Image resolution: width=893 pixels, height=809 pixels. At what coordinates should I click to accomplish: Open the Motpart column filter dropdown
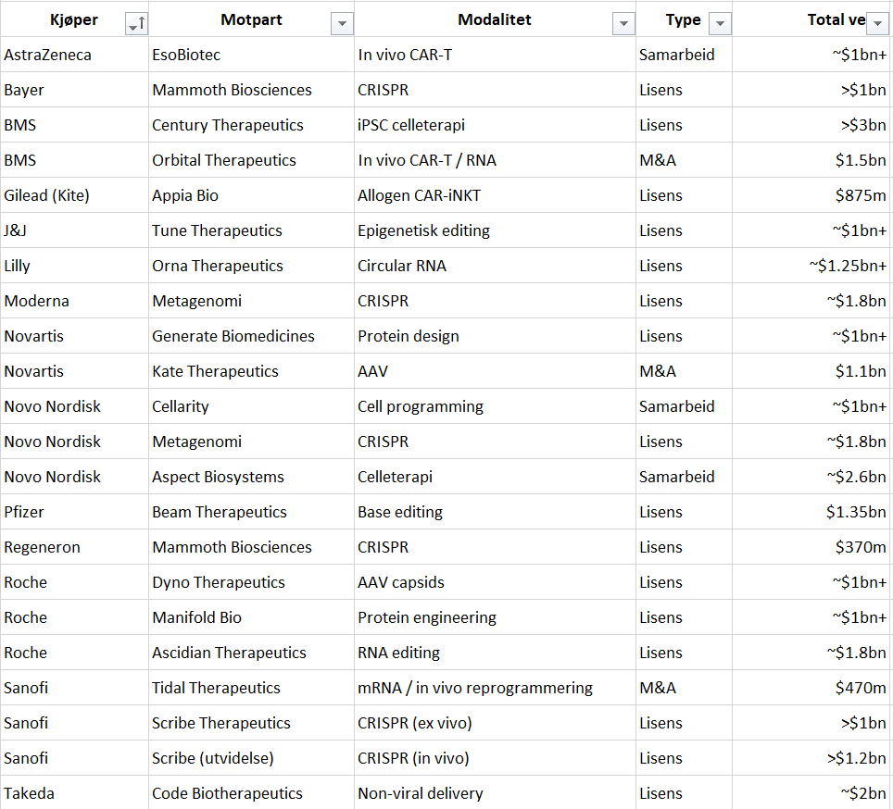(342, 24)
